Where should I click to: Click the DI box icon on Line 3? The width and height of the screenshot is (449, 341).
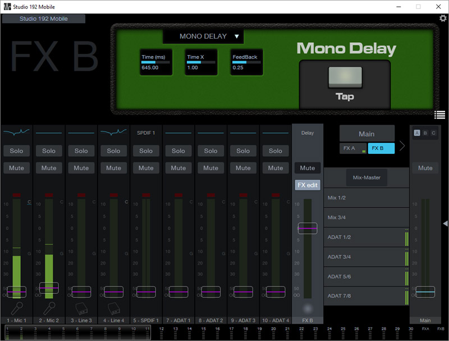coord(81,308)
